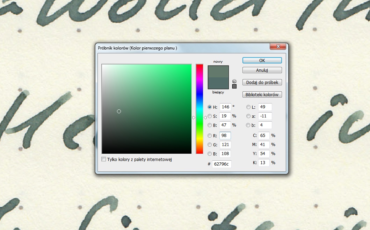The width and height of the screenshot is (370, 230).
Task: Click the C cyan percentage field
Action: [x=264, y=136]
